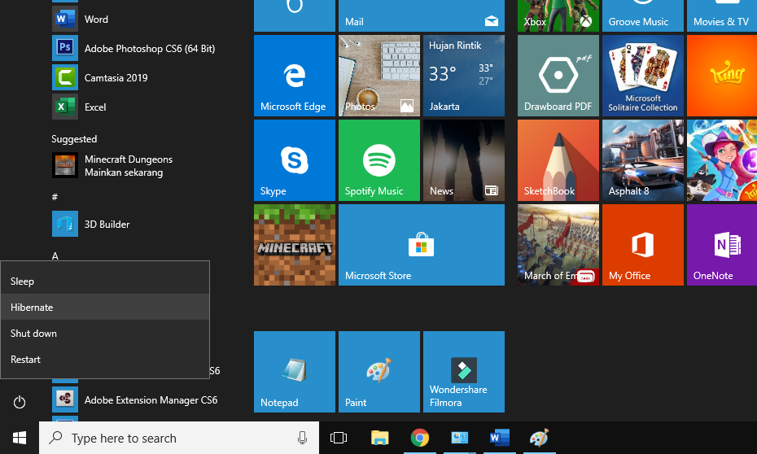This screenshot has height=454, width=757.
Task: Open Google Chrome from the taskbar
Action: pos(419,438)
